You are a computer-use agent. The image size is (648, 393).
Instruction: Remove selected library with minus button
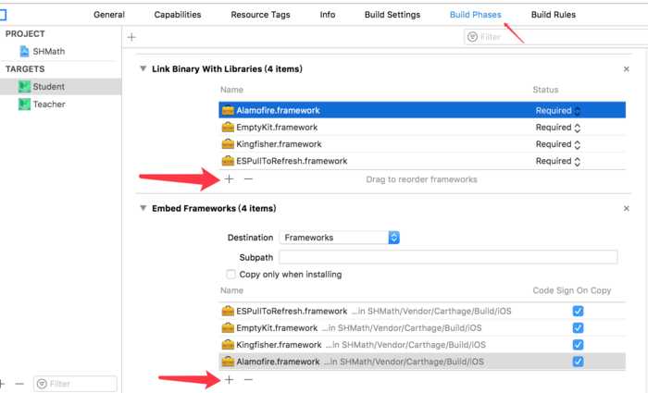(x=248, y=179)
